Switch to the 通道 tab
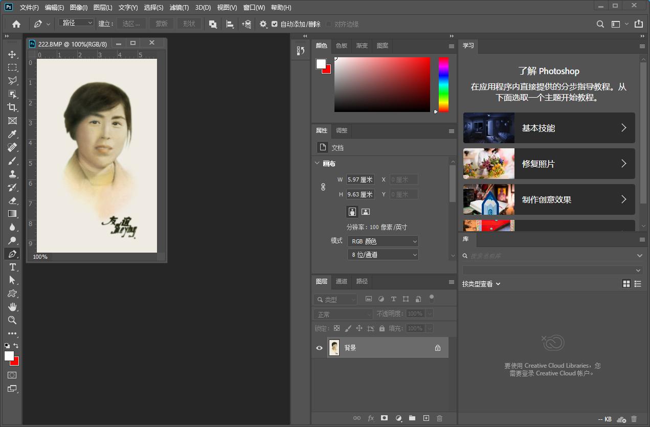650x427 pixels. coord(341,281)
